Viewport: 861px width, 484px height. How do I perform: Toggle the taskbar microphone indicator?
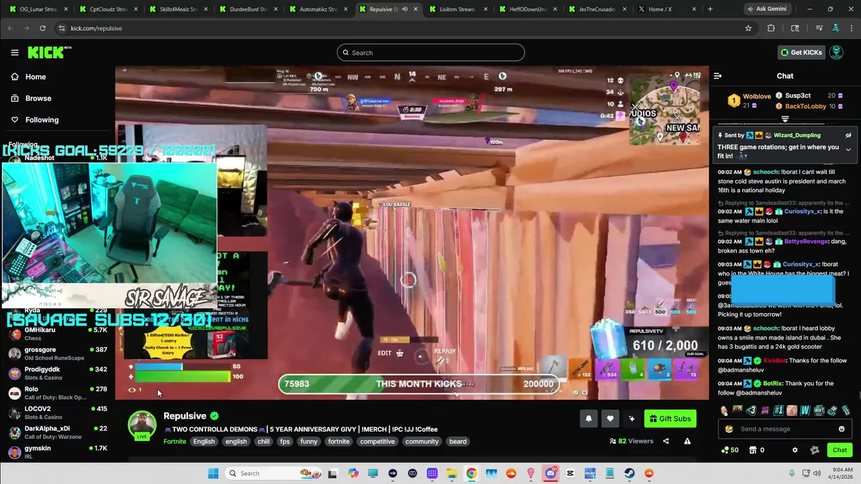[792, 473]
